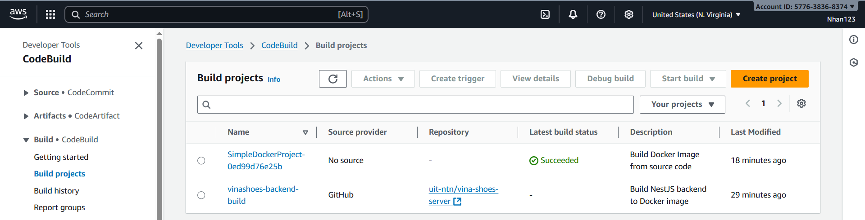Select the vinashoes-backend-build radio button
This screenshot has width=865, height=220.
pyautogui.click(x=201, y=195)
